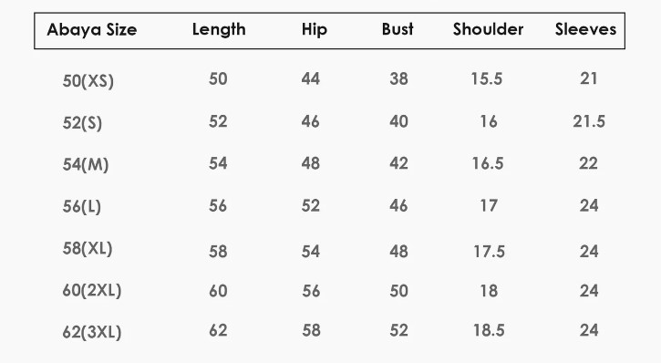Click the Hip column header

click(x=315, y=30)
